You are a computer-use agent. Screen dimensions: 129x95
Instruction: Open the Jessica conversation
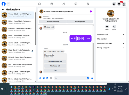[x=17, y=44]
